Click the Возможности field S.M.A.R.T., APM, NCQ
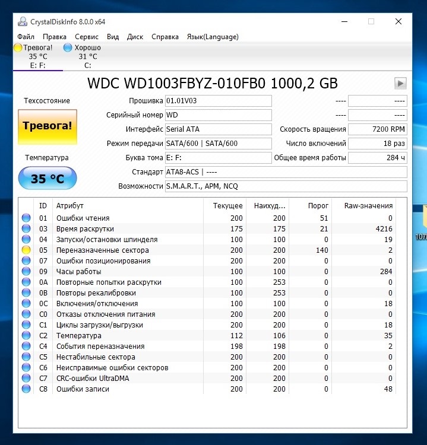427x445 pixels. click(286, 186)
